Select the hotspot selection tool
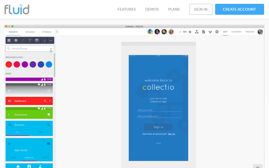The width and height of the screenshot is (269, 168). (44, 40)
